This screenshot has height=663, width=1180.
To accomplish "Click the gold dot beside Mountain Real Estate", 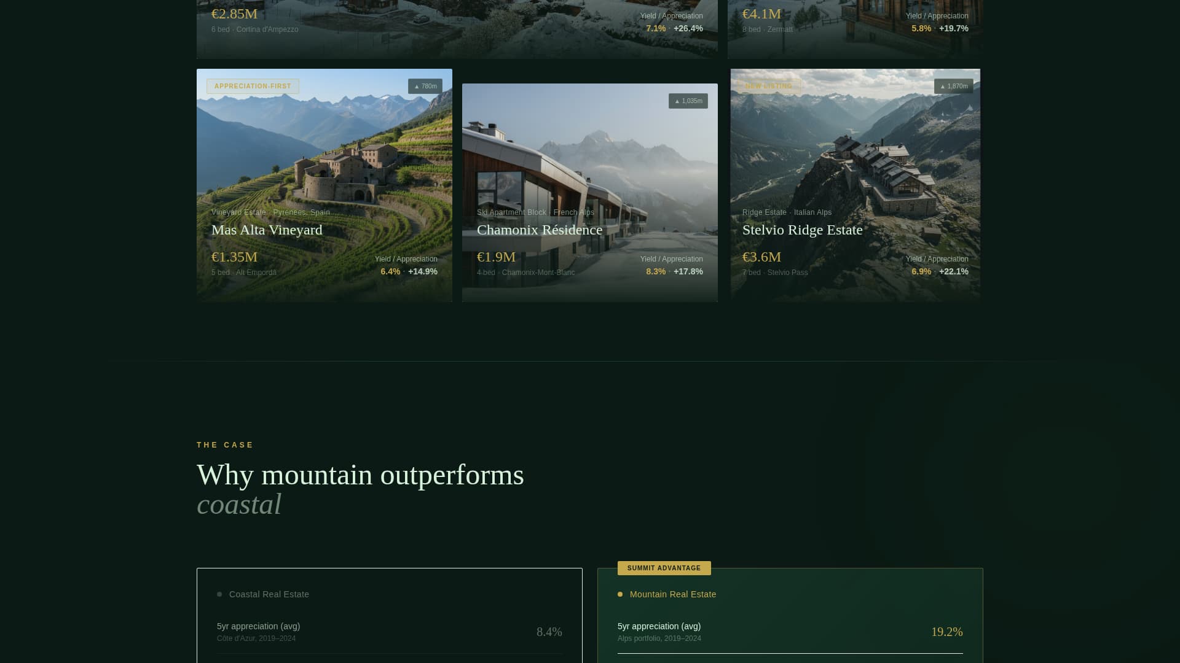I will 619,594.
